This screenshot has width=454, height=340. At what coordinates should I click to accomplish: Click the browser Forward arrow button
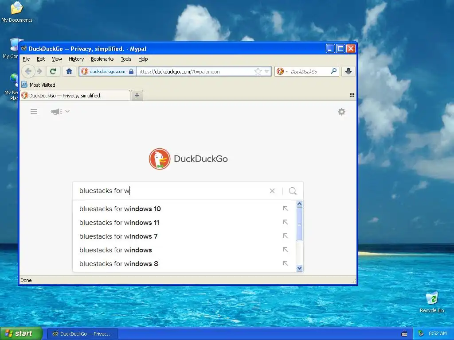coord(39,71)
